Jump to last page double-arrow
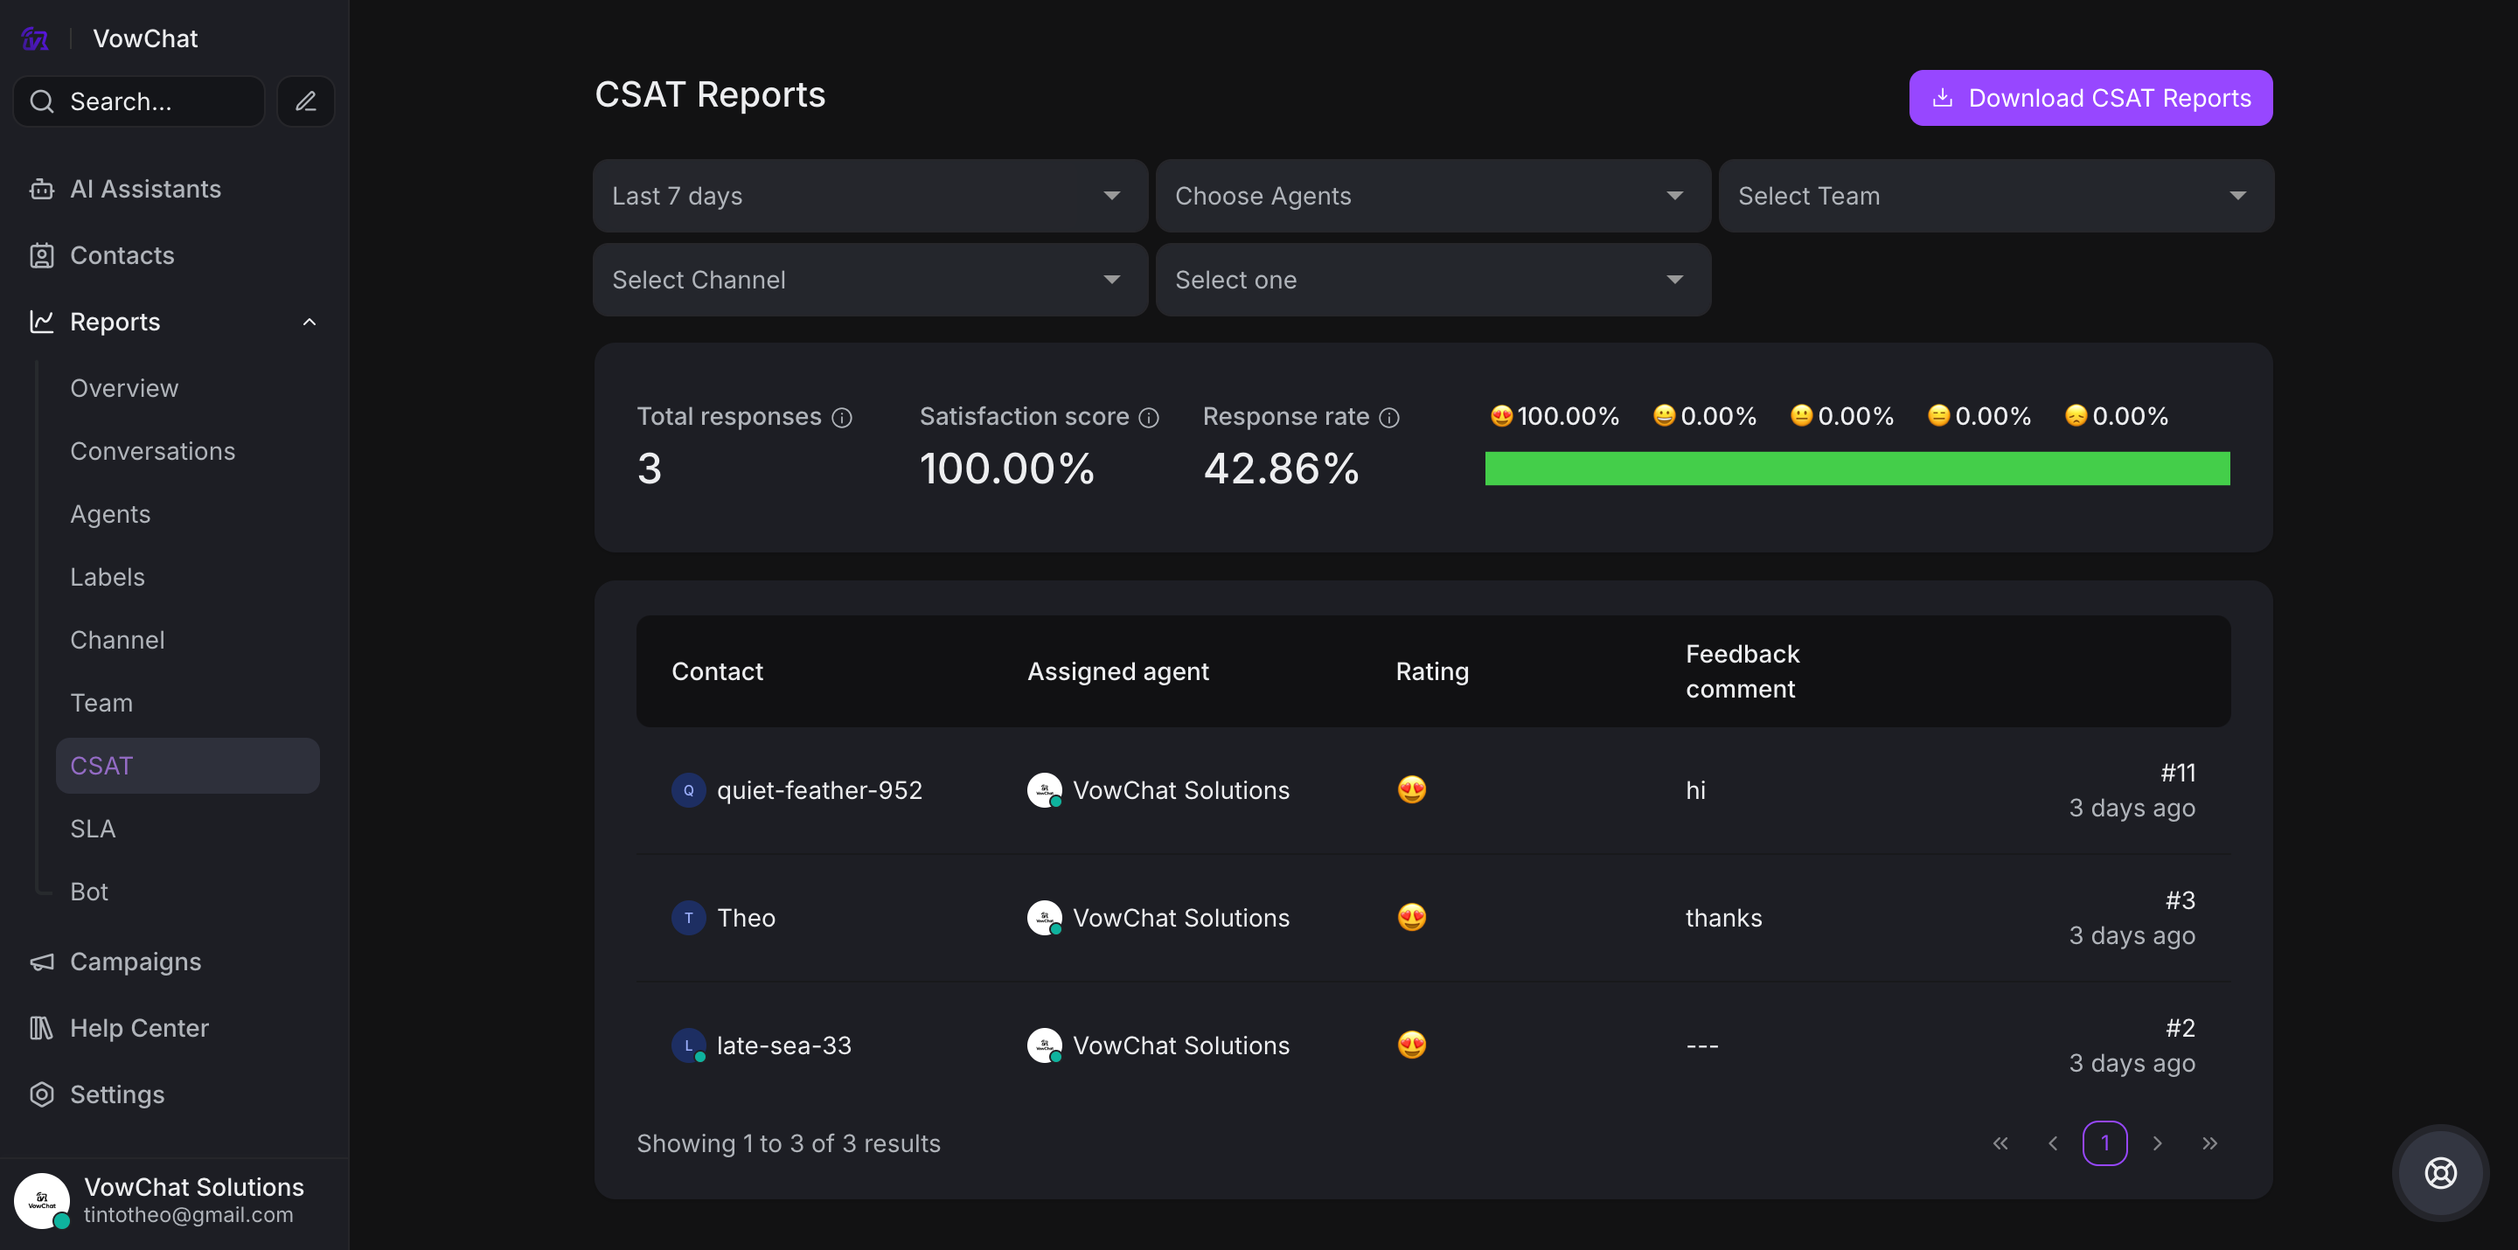 pyautogui.click(x=2209, y=1142)
